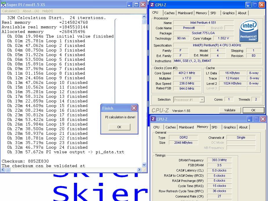268x201 pixels.
Task: Click the FSB:DRAM ratio value 3:5
Action: (219, 165)
